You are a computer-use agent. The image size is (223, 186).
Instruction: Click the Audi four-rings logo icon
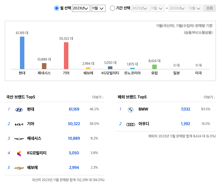click(x=131, y=124)
